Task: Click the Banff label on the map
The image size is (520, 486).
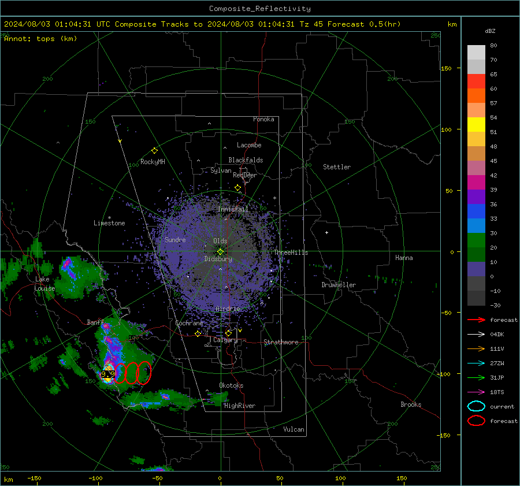Action: click(x=95, y=322)
